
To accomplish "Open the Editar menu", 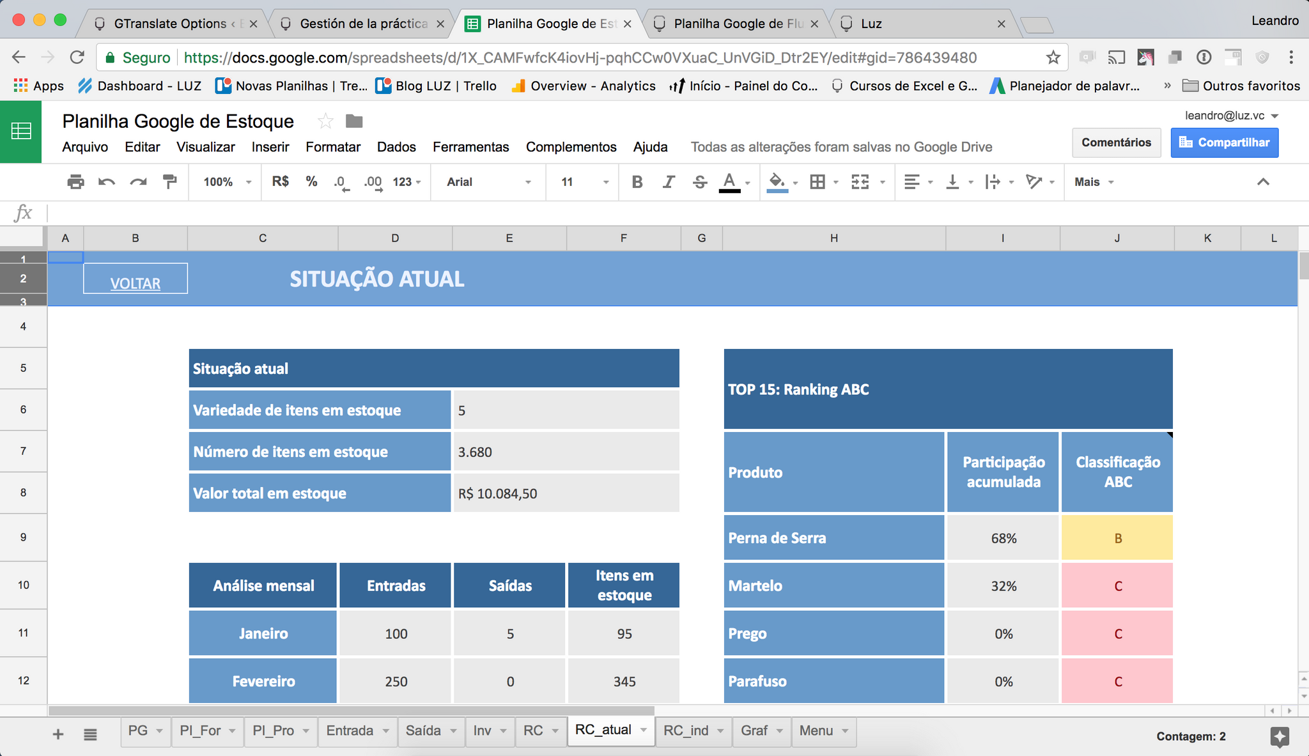I will click(143, 147).
